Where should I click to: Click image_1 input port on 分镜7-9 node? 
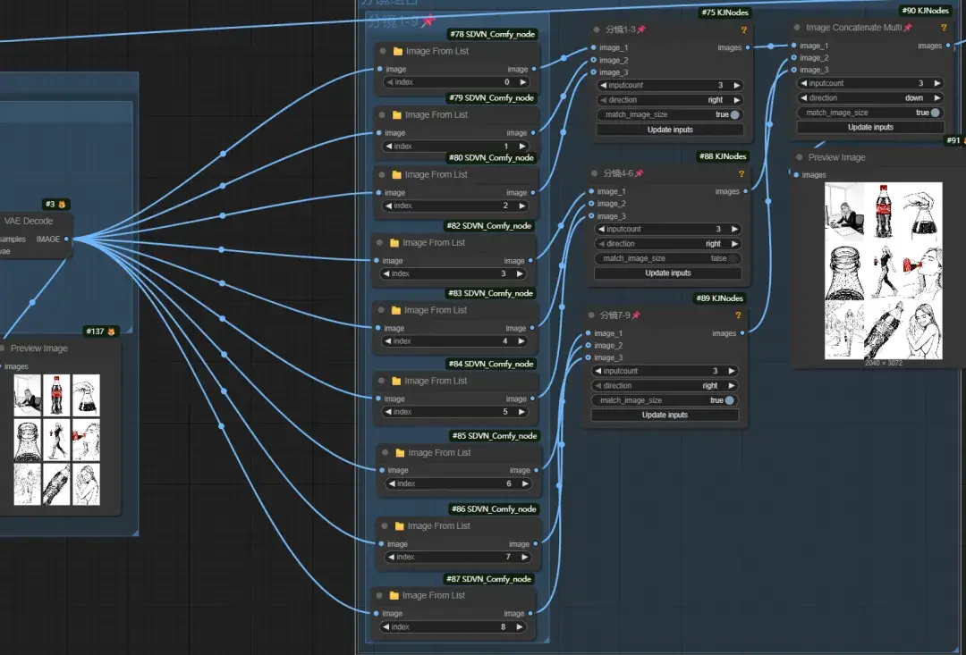[x=589, y=333]
